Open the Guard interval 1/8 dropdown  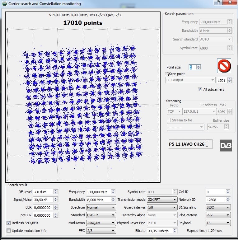point(162,207)
